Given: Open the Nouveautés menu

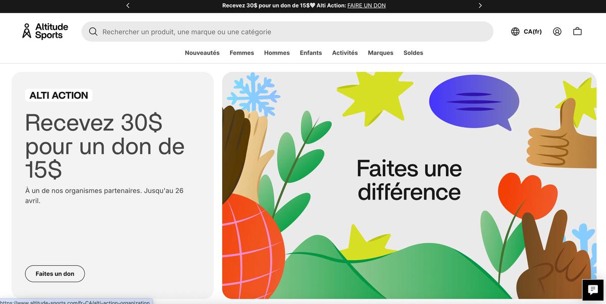Looking at the screenshot, I should point(202,53).
